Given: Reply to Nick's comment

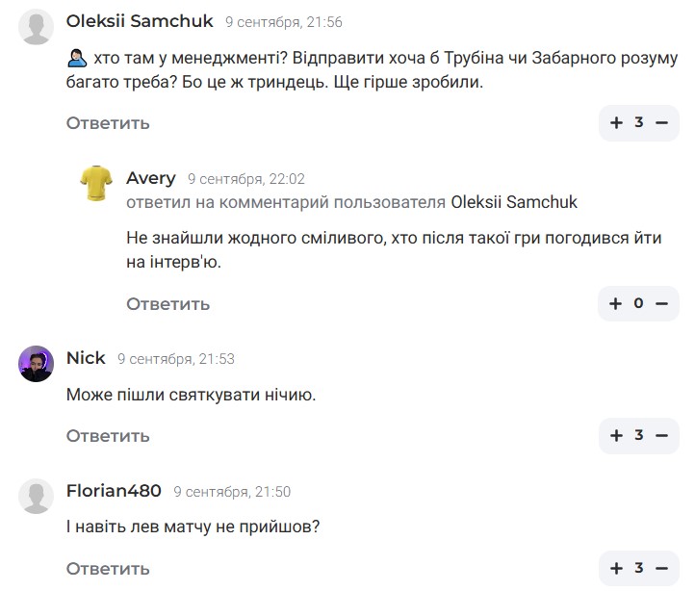Looking at the screenshot, I should (108, 436).
